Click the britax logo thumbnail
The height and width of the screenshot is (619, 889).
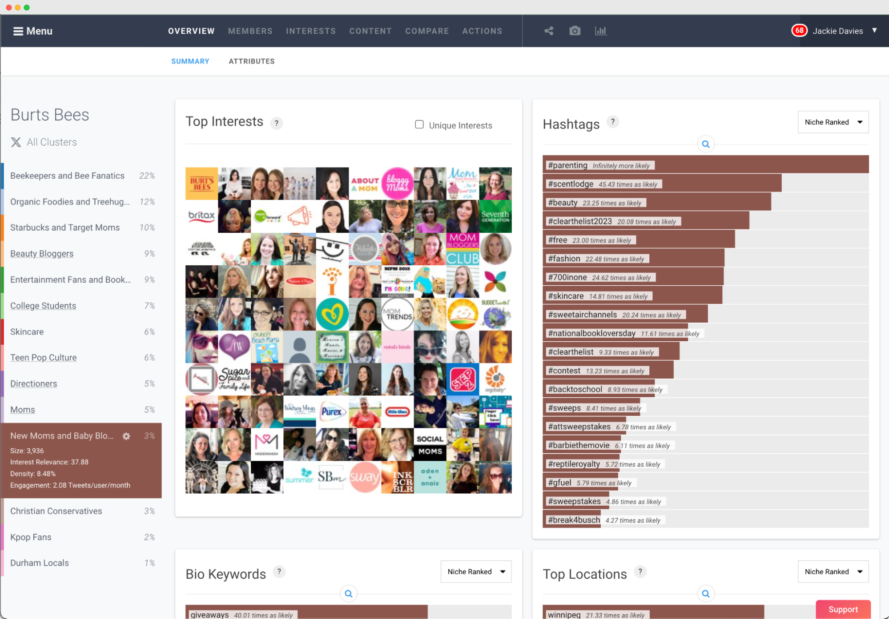coord(201,216)
